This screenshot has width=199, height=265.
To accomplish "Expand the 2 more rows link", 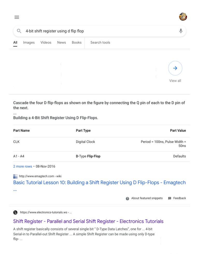I will pyautogui.click(x=23, y=166).
